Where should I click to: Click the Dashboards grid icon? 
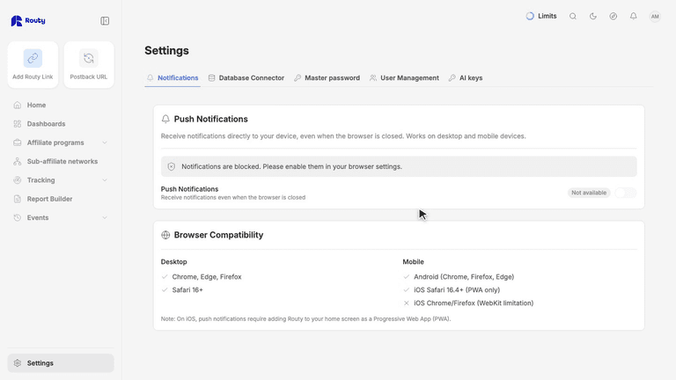pyautogui.click(x=18, y=124)
